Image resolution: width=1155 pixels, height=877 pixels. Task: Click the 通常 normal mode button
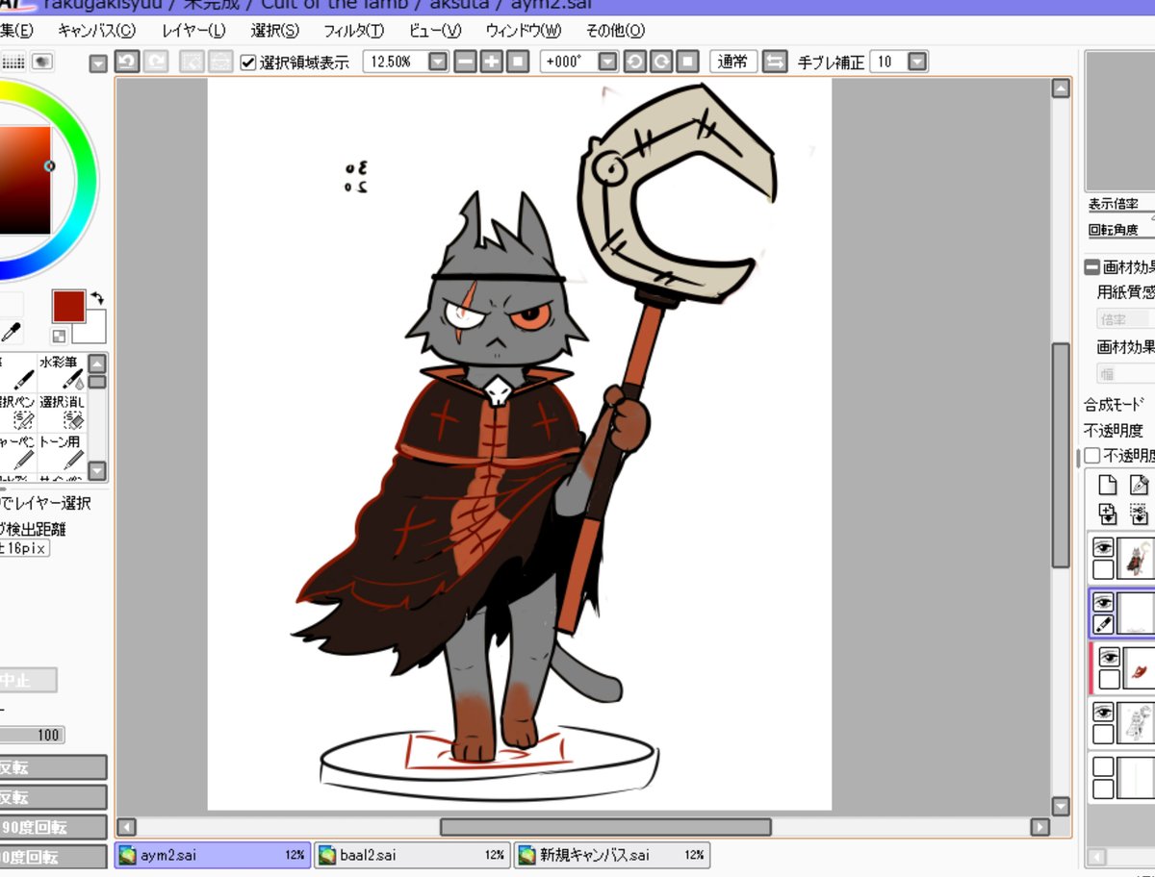click(733, 62)
